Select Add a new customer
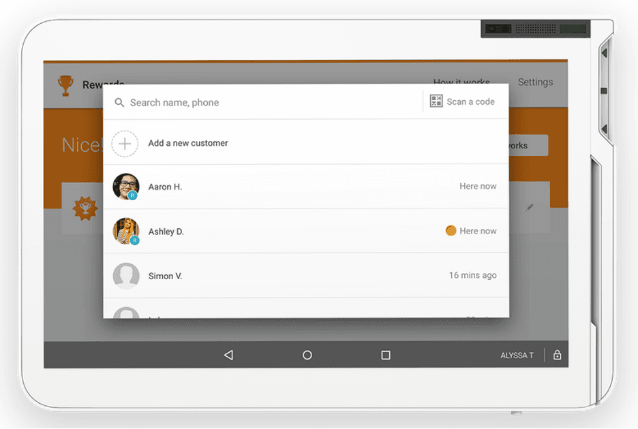 tap(187, 143)
